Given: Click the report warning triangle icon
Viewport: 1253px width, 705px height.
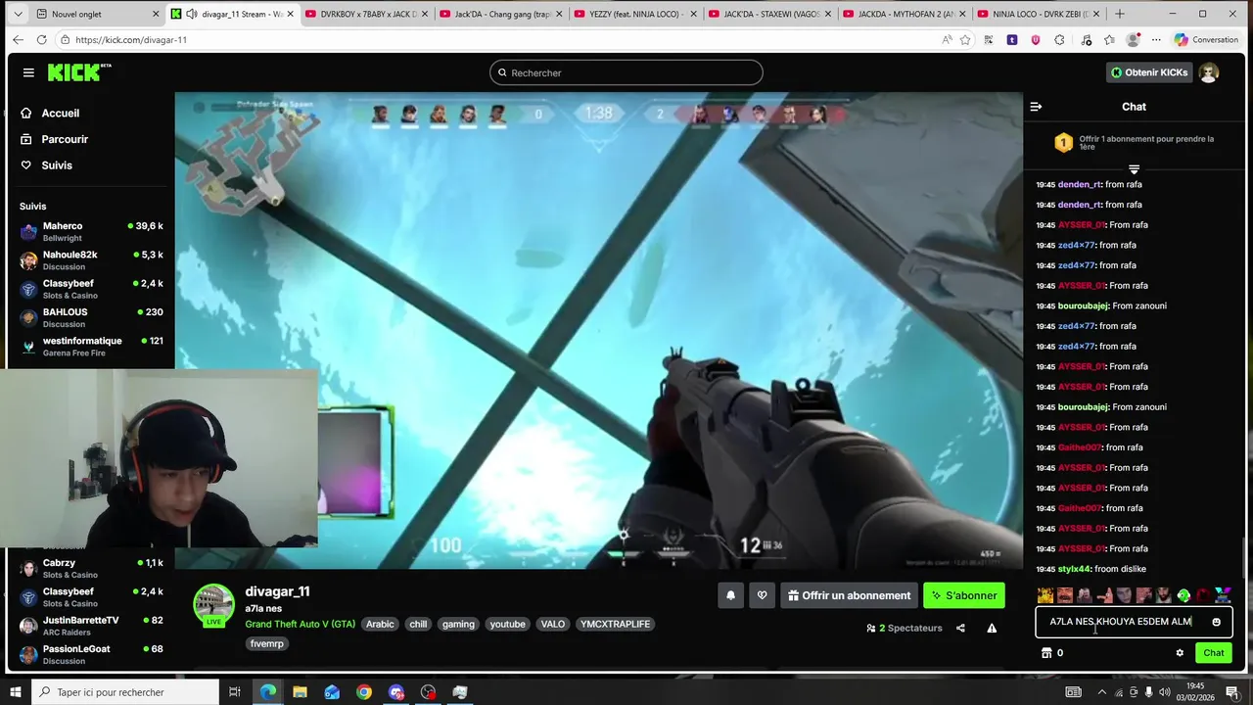Looking at the screenshot, I should pyautogui.click(x=992, y=628).
